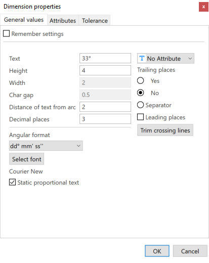Screen dimensions: 209x263
Task: Tick the Leading places checkbox
Action: pos(140,117)
